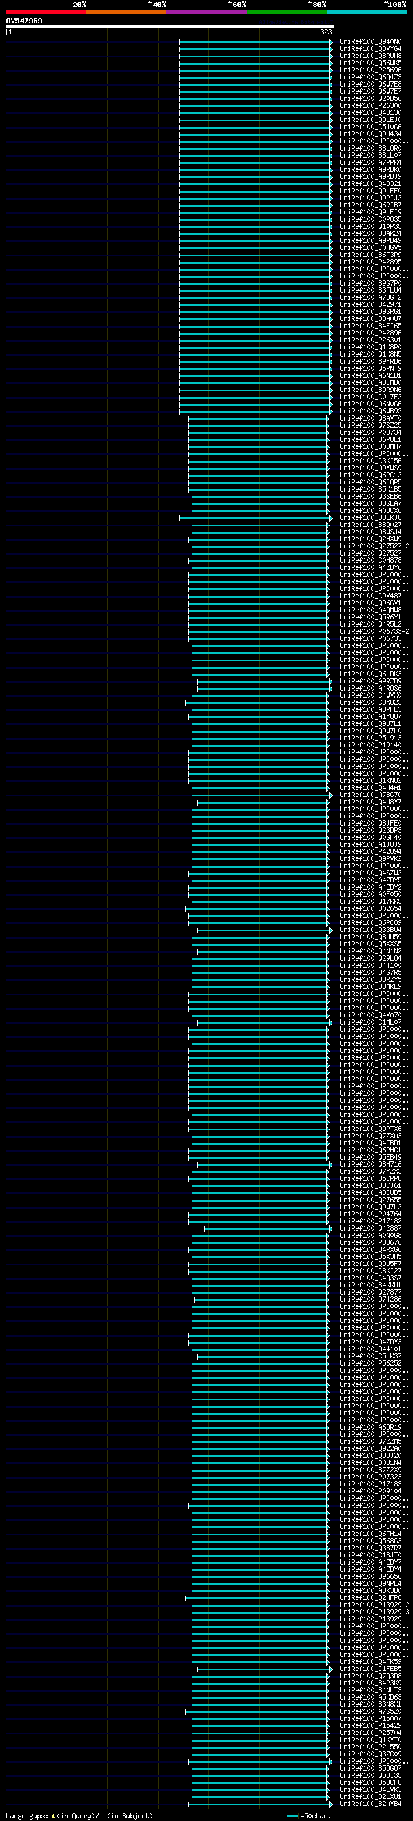The image size is (413, 1821).
Task: Select hit label UniRef100_Q43130
Action: [x=370, y=112]
